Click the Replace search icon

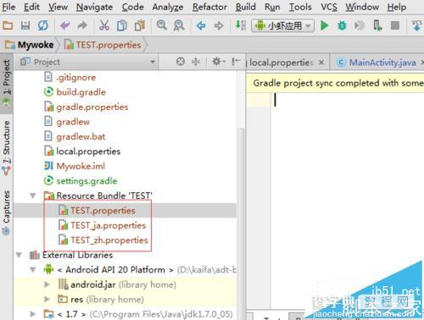tap(179, 25)
